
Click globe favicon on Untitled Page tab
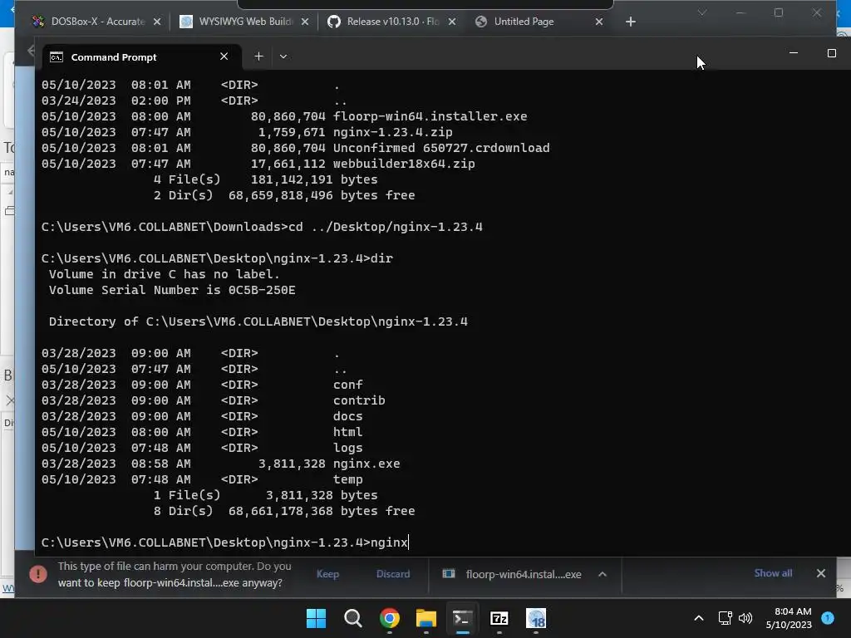click(481, 22)
